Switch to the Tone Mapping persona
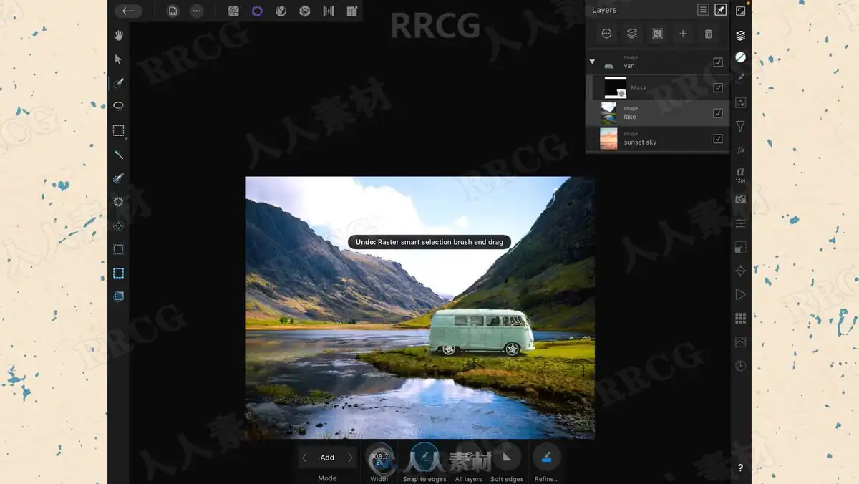 [x=329, y=11]
